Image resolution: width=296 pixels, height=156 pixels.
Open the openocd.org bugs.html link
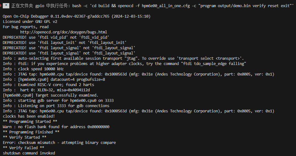(64, 32)
